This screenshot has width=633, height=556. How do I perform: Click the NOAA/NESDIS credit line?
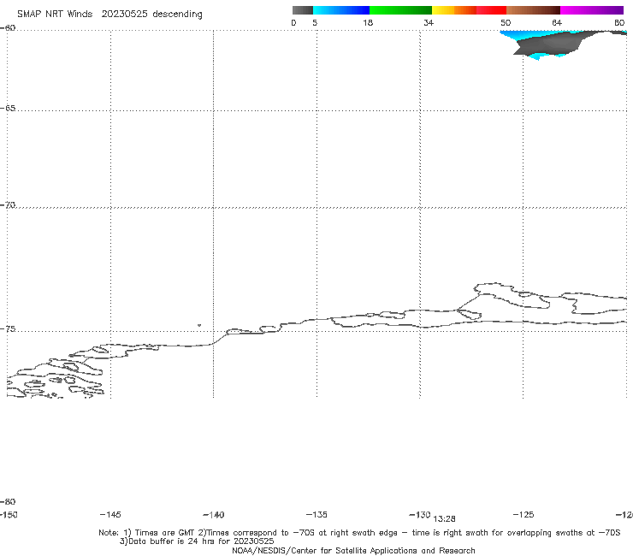point(353,551)
